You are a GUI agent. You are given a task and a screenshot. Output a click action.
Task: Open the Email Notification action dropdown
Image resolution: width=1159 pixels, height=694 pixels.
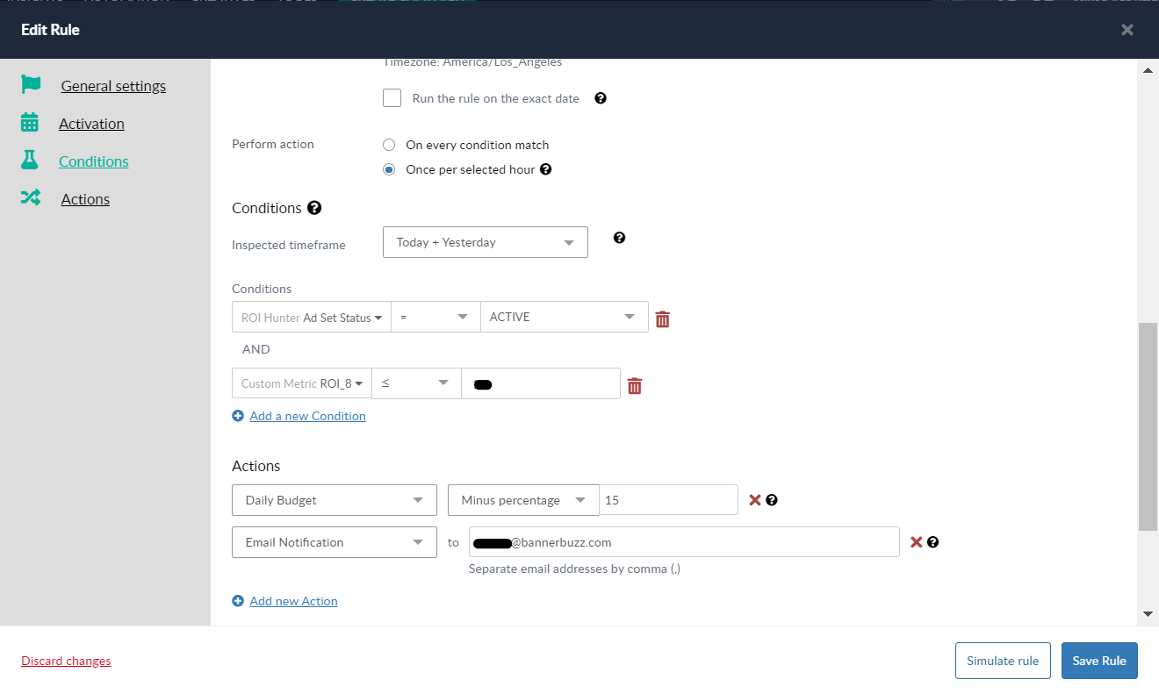[335, 542]
